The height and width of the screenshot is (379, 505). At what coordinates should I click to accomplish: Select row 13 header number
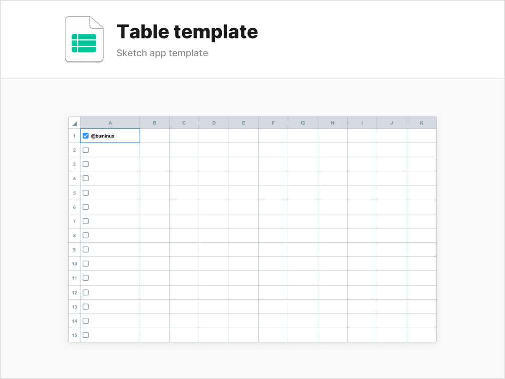(x=74, y=307)
